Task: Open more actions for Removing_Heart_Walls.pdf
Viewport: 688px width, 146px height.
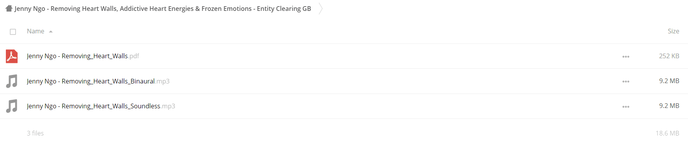Action: pos(626,57)
